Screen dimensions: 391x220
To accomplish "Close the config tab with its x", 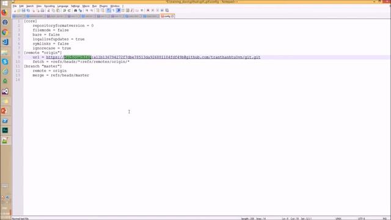I will pyautogui.click(x=172, y=16).
